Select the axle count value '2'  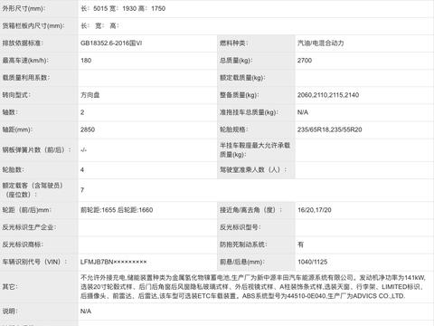pos(82,112)
